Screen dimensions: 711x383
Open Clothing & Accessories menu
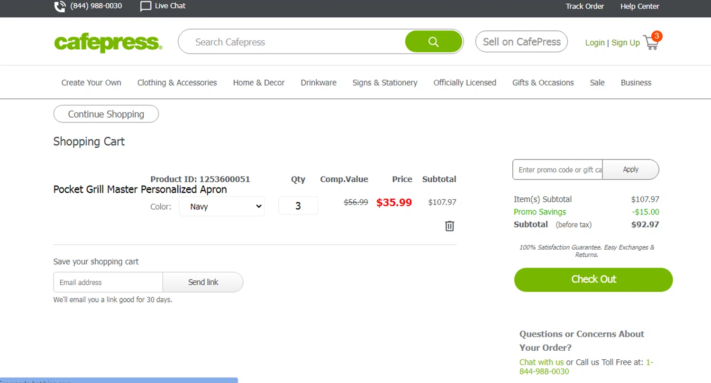(177, 83)
